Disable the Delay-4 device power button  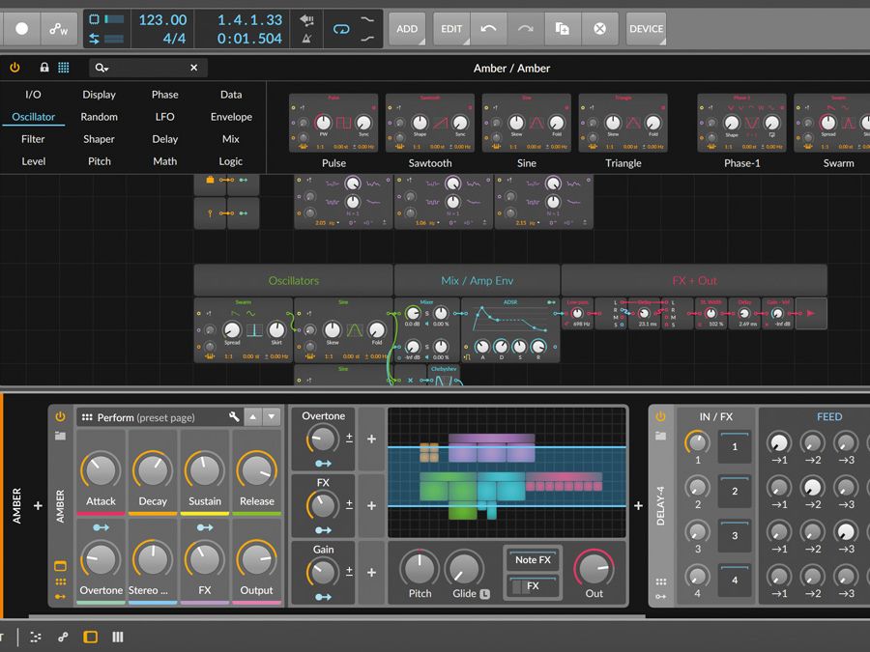pyautogui.click(x=660, y=417)
